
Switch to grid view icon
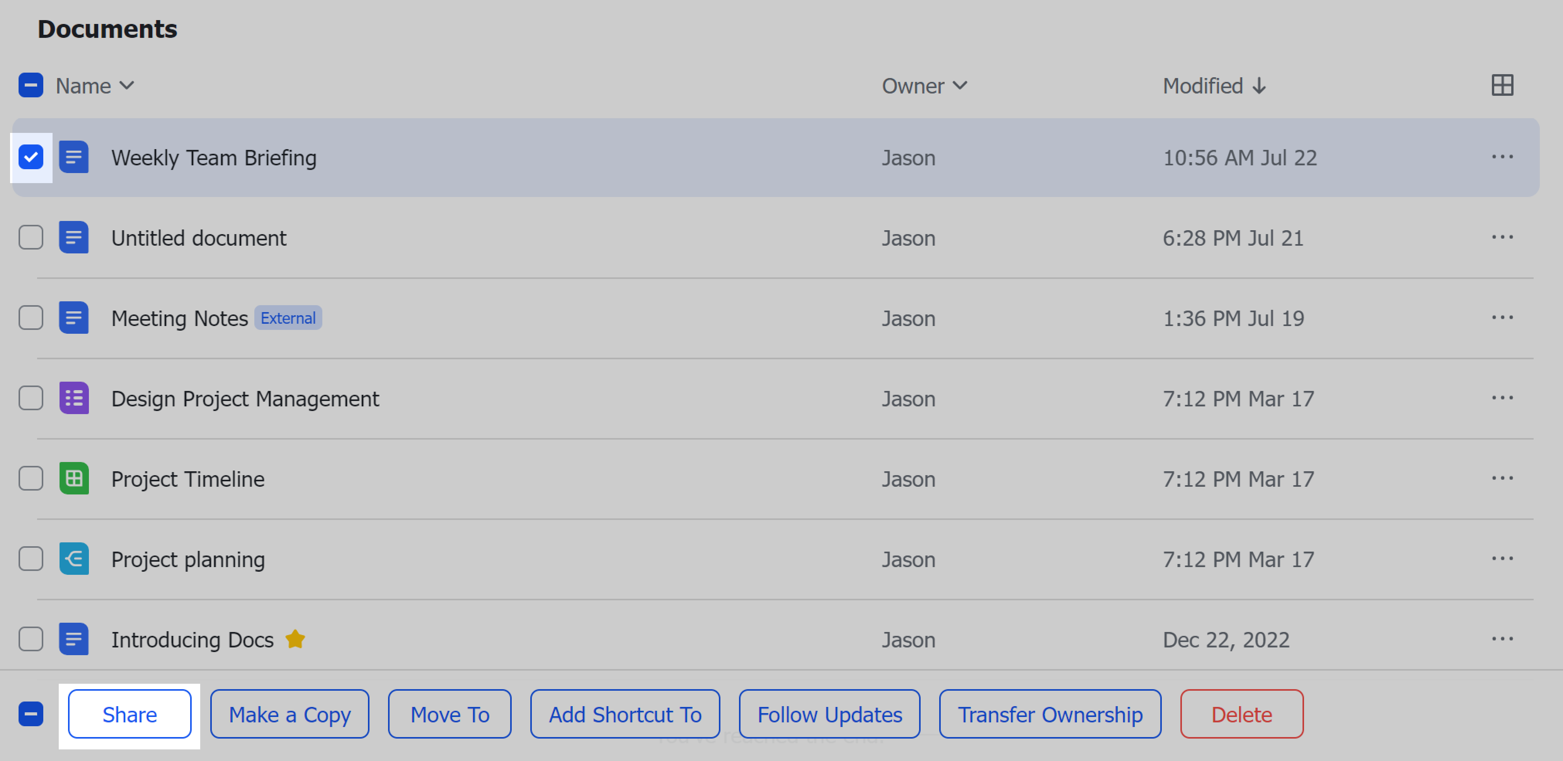coord(1502,85)
